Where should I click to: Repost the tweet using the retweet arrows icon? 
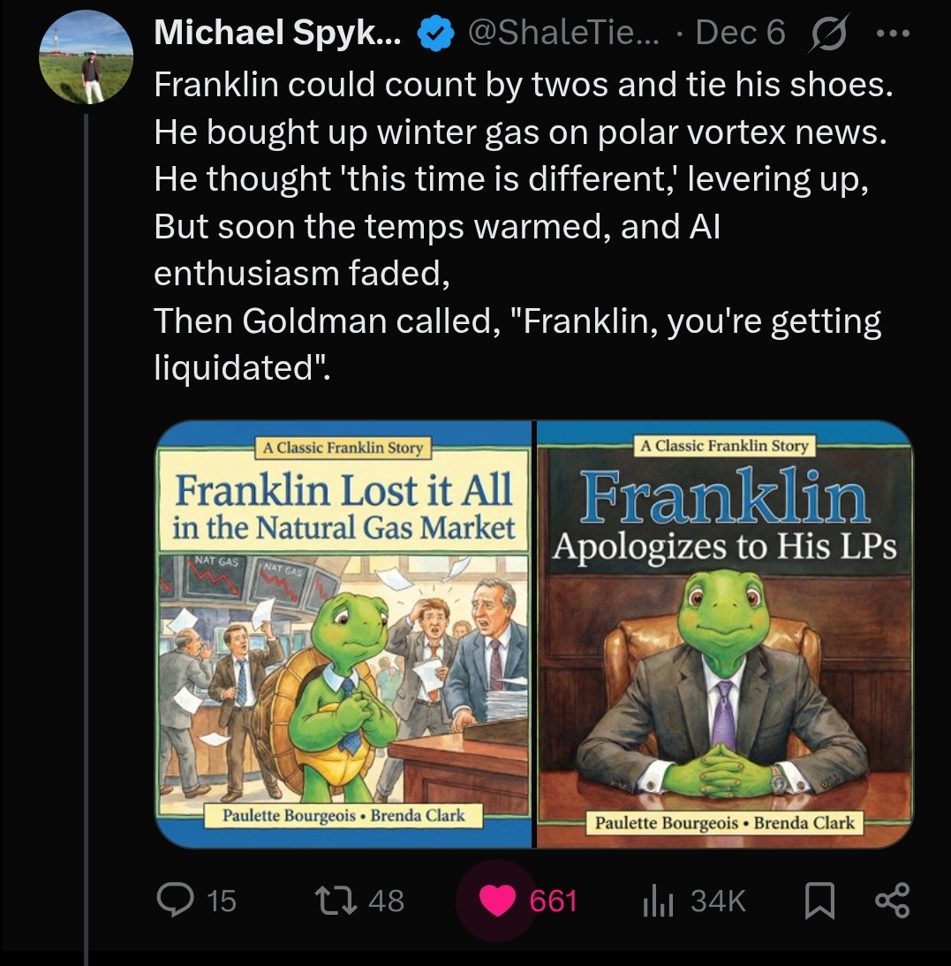tap(336, 900)
